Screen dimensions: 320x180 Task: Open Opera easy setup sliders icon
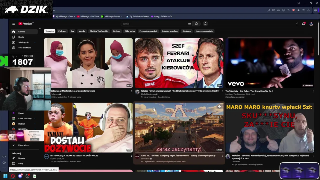click(x=303, y=10)
